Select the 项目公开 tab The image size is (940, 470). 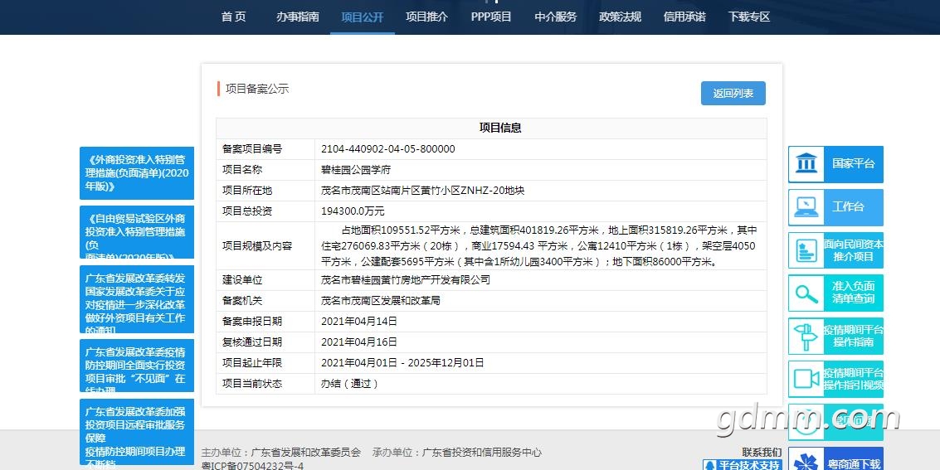362,17
